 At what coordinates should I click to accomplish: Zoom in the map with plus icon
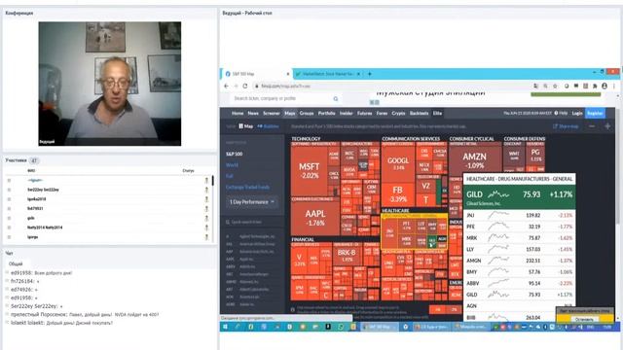607,126
